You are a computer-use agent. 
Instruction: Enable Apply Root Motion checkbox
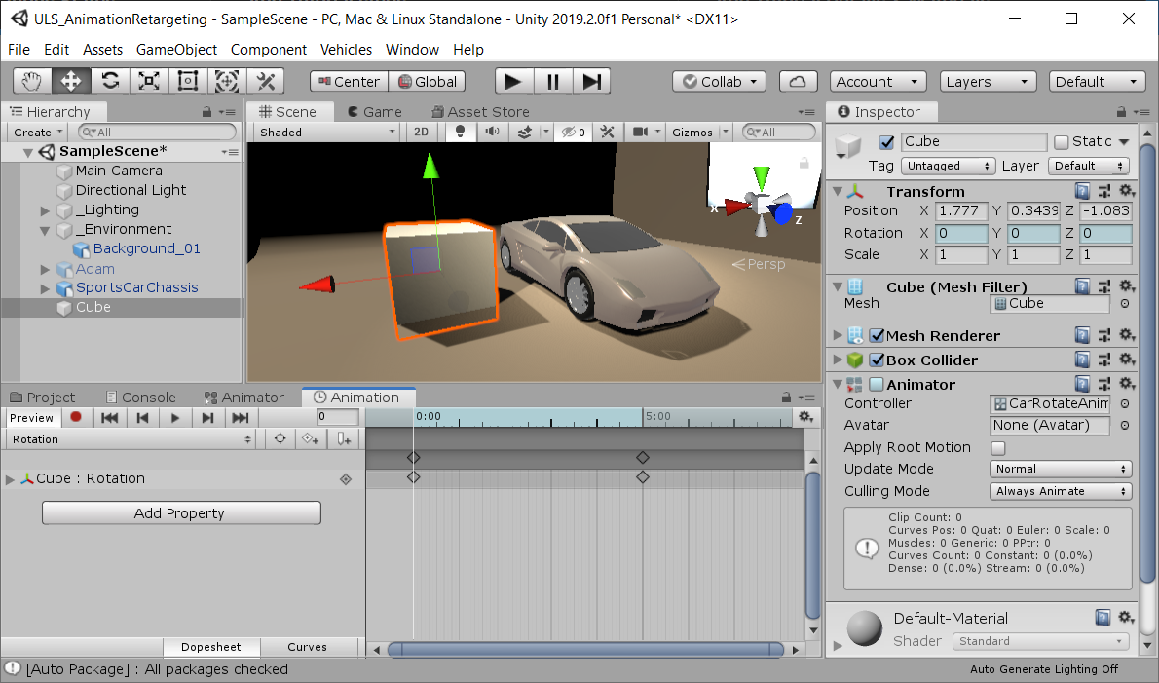(x=998, y=448)
